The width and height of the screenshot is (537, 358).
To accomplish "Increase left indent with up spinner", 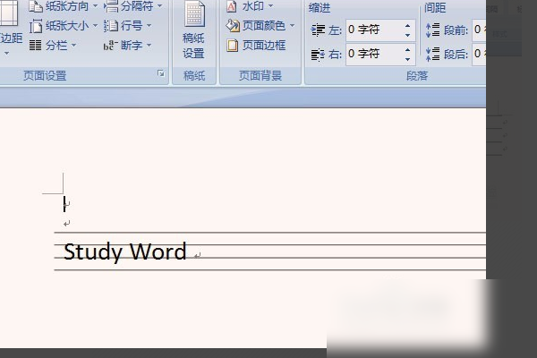I will [x=407, y=26].
